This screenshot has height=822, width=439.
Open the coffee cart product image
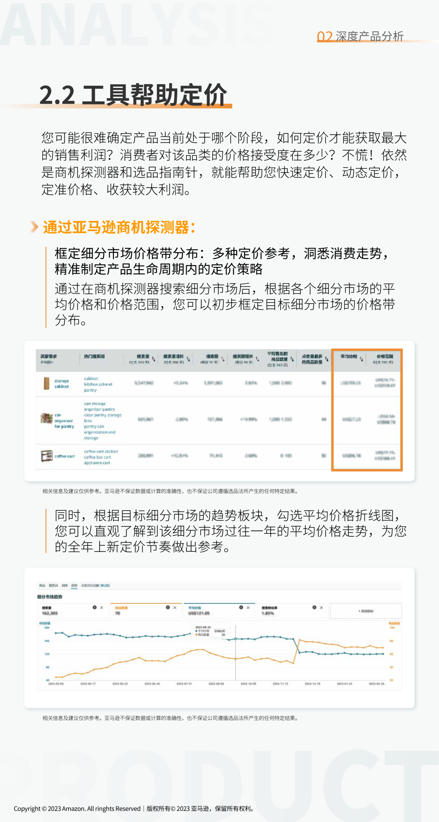(47, 456)
